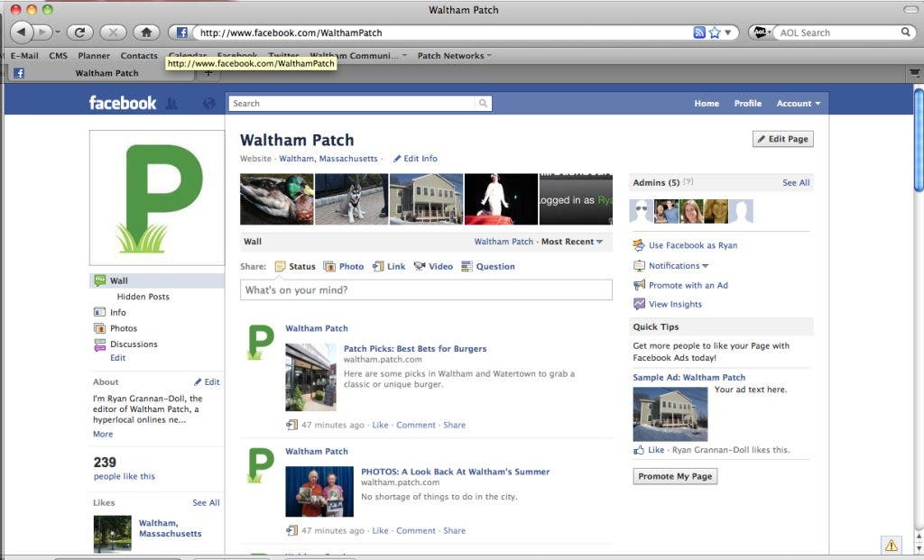Select Wall in the page sidebar
Viewport: 924px width, 560px height.
pos(157,280)
